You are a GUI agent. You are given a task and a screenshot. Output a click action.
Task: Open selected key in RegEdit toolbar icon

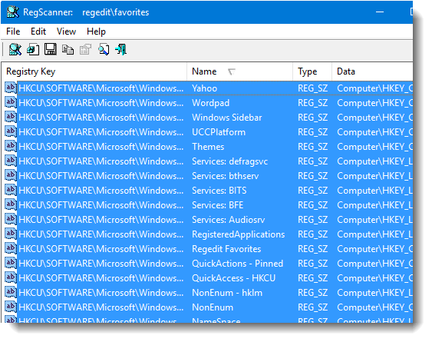(x=33, y=50)
